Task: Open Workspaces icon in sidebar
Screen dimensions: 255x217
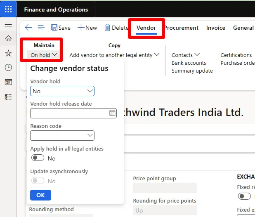Action: [8, 82]
